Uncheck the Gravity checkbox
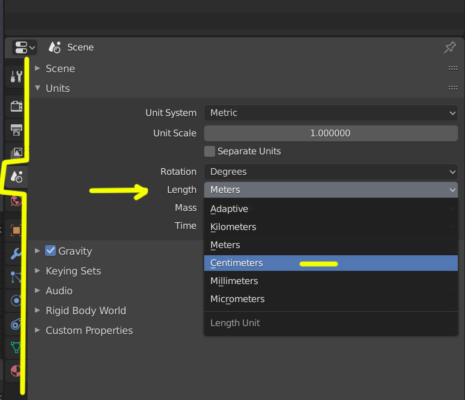The image size is (465, 400). coord(50,251)
